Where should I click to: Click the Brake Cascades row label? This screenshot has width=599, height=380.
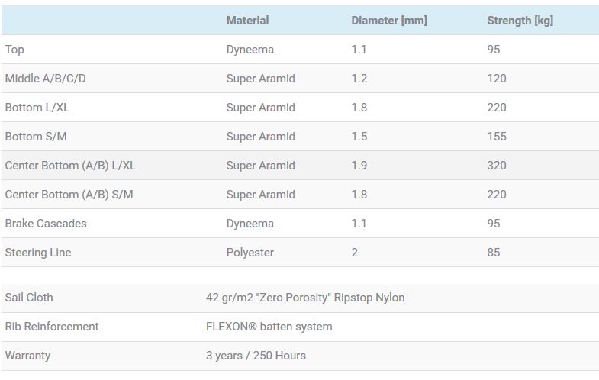point(46,224)
